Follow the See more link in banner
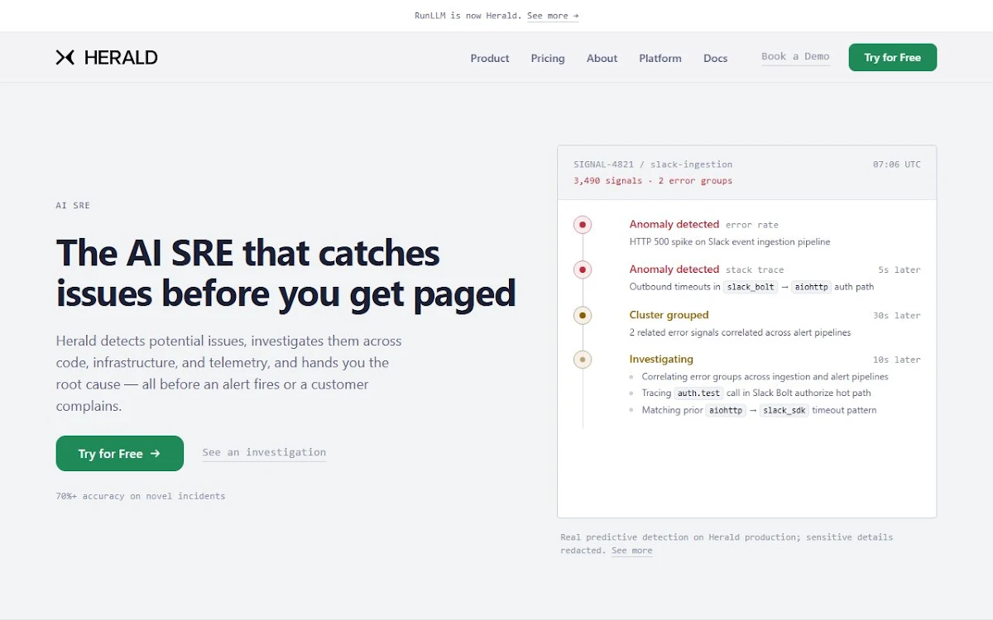 pos(553,16)
